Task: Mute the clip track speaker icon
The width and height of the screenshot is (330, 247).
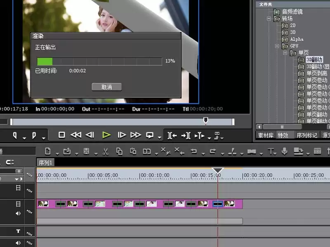Action: coord(18,213)
